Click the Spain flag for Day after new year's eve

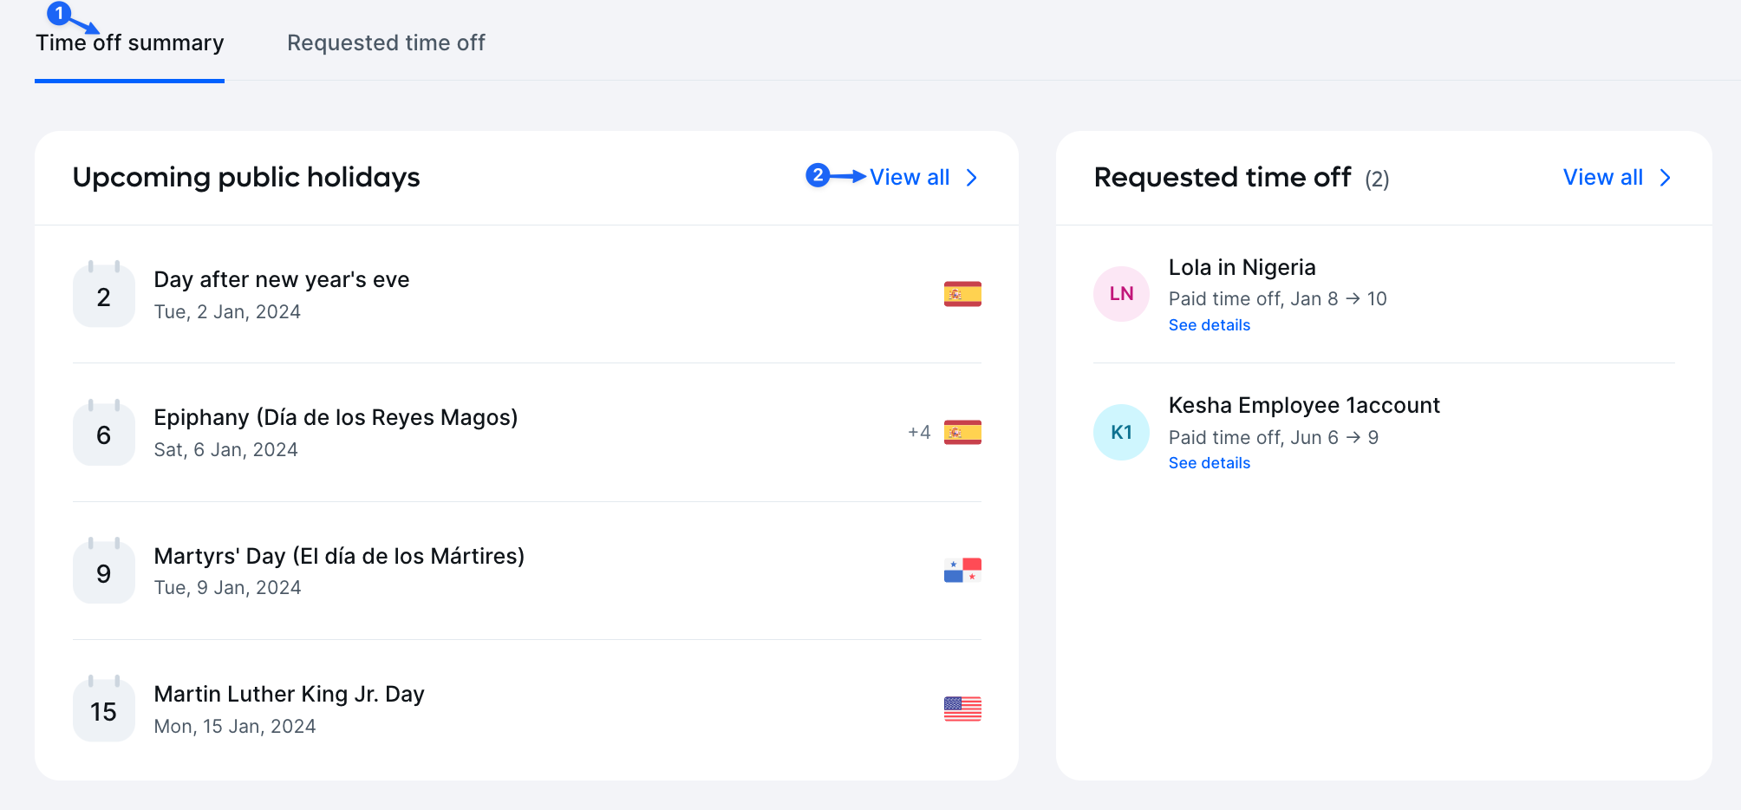click(x=962, y=295)
